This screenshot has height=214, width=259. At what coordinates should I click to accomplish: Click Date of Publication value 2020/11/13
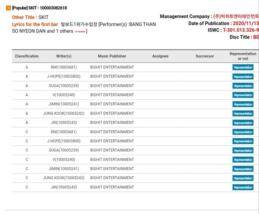pyautogui.click(x=246, y=24)
